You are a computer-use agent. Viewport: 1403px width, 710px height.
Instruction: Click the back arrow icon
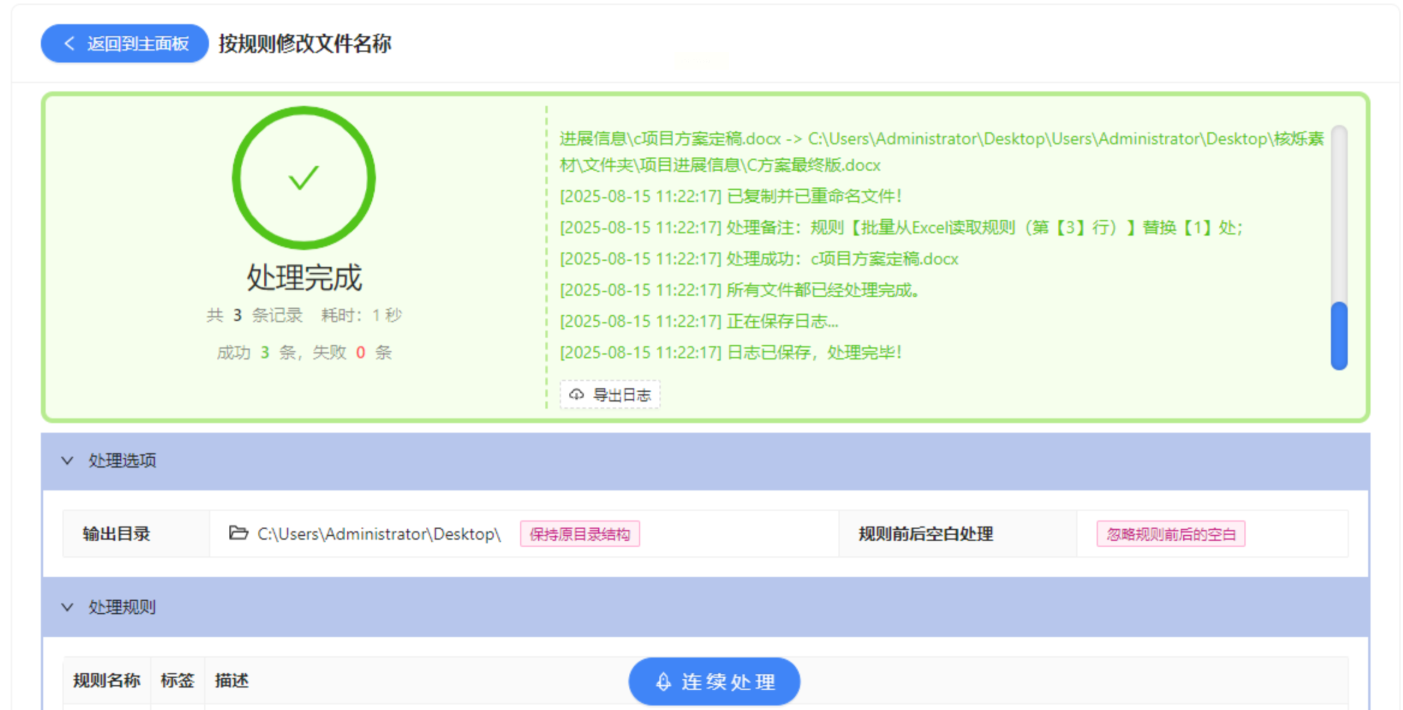pos(69,43)
